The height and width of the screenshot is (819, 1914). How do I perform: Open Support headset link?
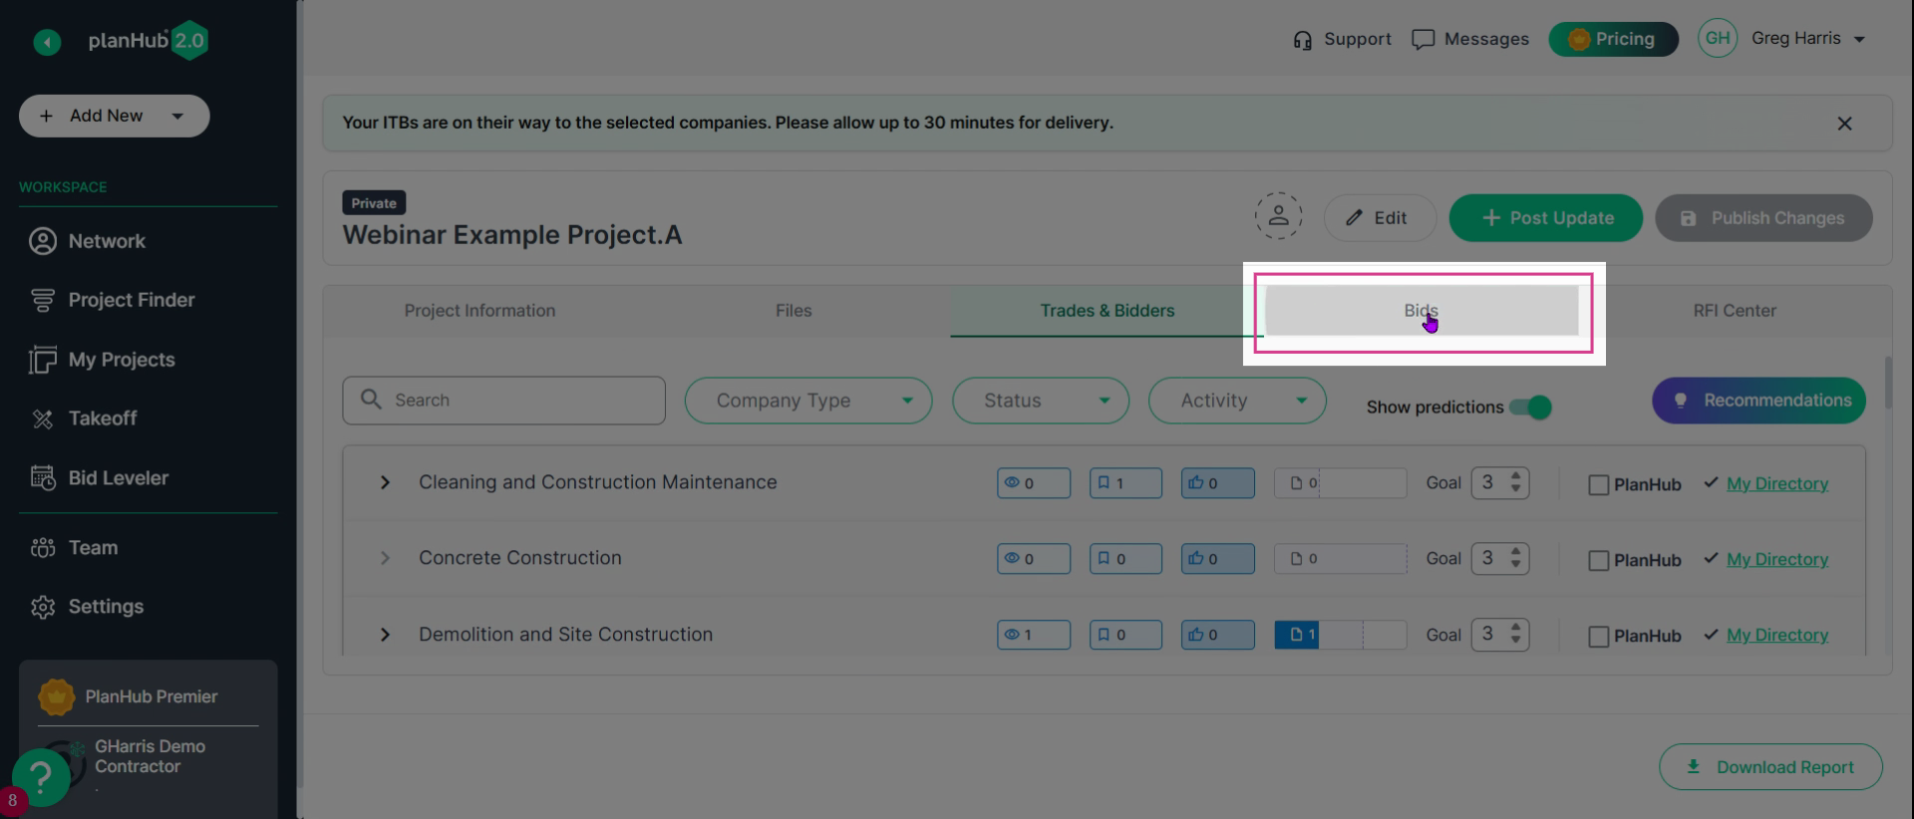pos(1342,39)
